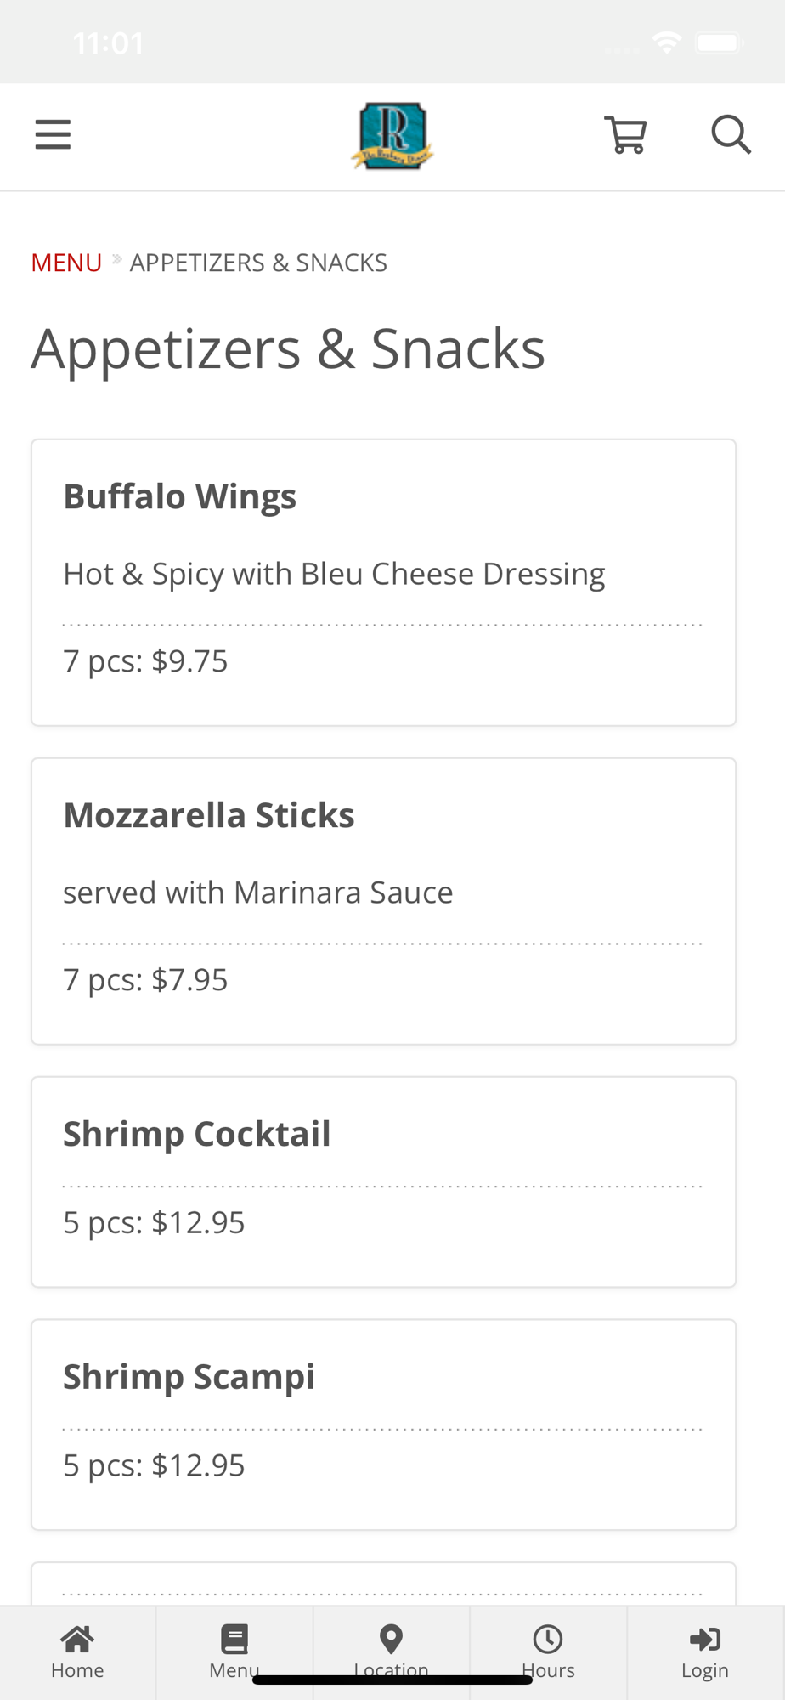Open partially visible item card at bottom
The width and height of the screenshot is (785, 1700).
[x=383, y=1584]
